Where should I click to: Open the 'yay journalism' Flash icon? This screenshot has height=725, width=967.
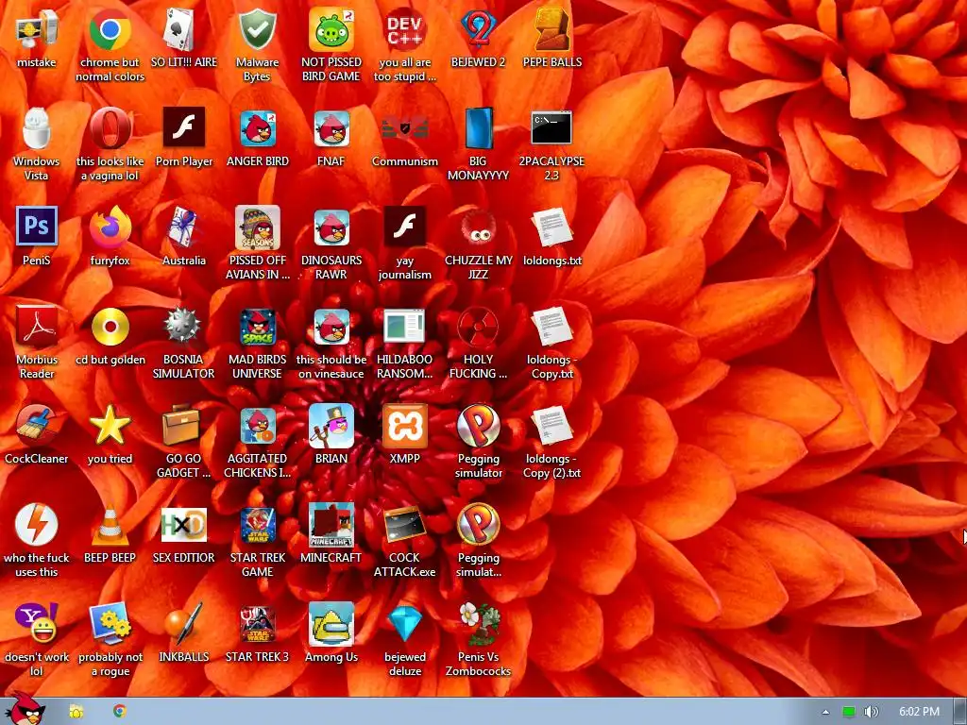(x=404, y=227)
